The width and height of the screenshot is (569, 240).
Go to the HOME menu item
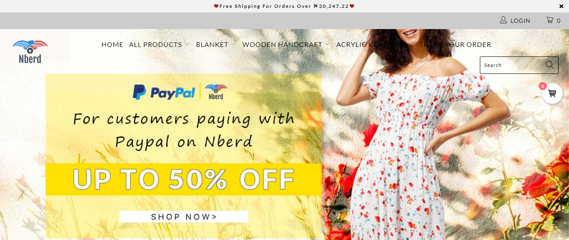click(112, 44)
